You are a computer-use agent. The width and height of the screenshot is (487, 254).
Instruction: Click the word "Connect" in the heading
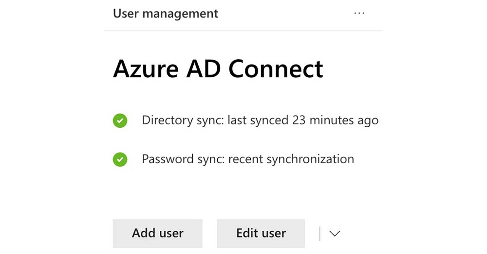pyautogui.click(x=276, y=69)
